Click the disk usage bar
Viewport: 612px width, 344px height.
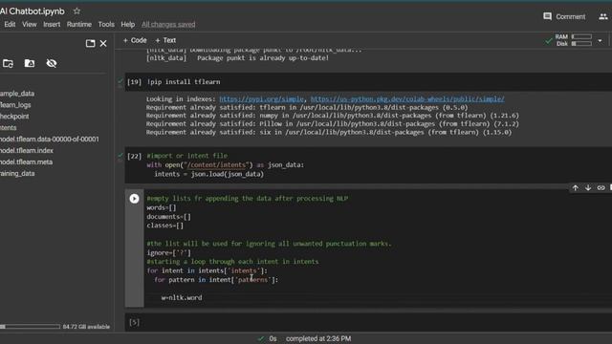[x=30, y=327]
